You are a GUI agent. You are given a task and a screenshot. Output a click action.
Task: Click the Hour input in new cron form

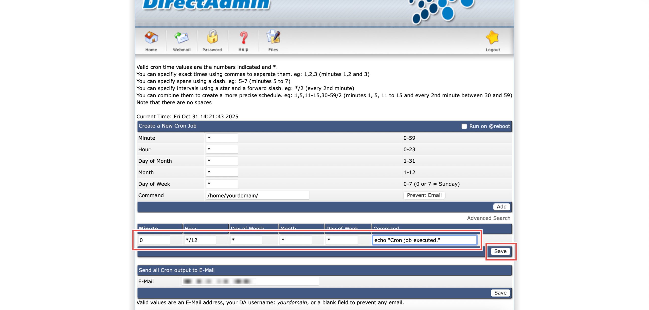(x=222, y=149)
